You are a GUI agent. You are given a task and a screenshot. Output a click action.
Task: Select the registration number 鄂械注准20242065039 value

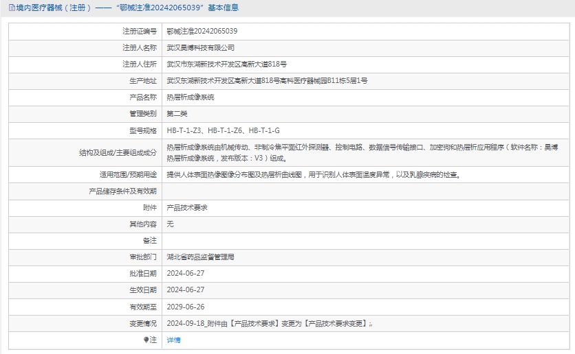(x=202, y=32)
